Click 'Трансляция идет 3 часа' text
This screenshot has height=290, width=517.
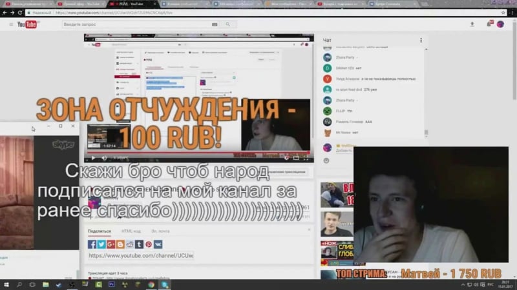(107, 273)
